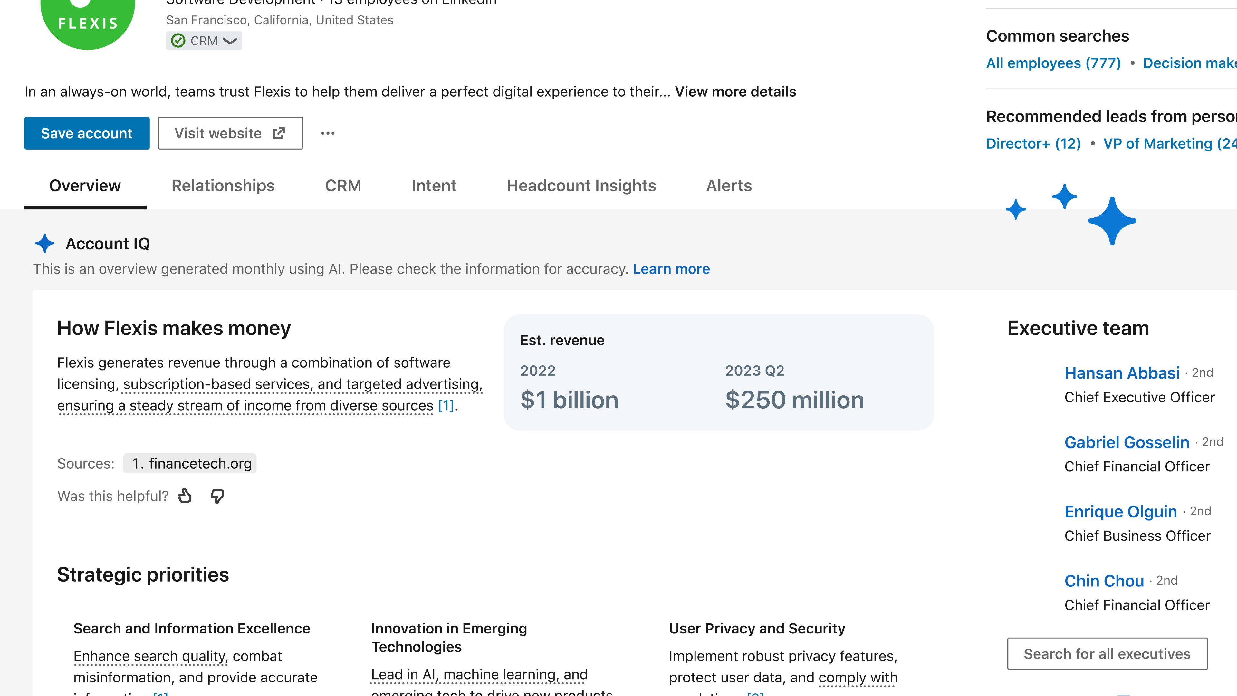Open the Learn more link
This screenshot has width=1237, height=696.
pos(671,268)
